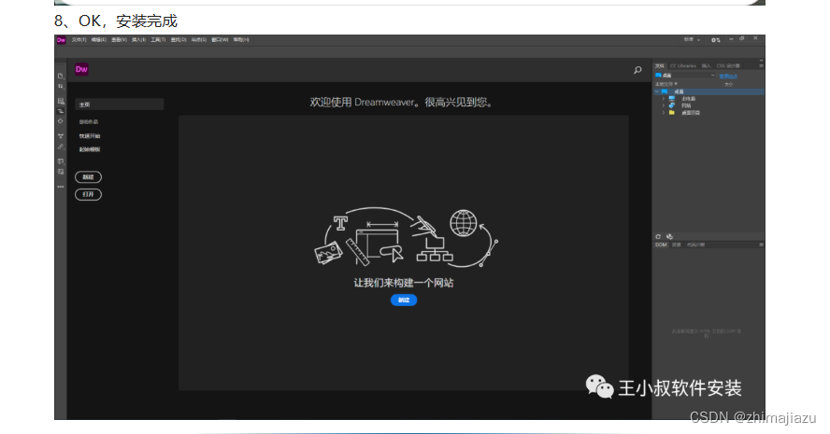Select 快速开始 Quick Start in sidebar

(90, 136)
